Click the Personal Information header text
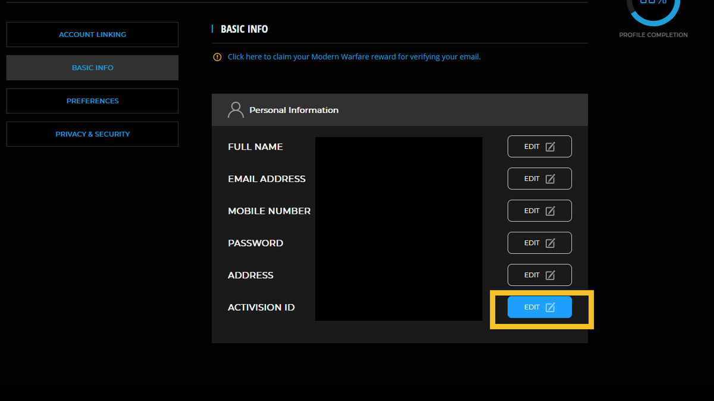This screenshot has width=714, height=401. coord(294,110)
